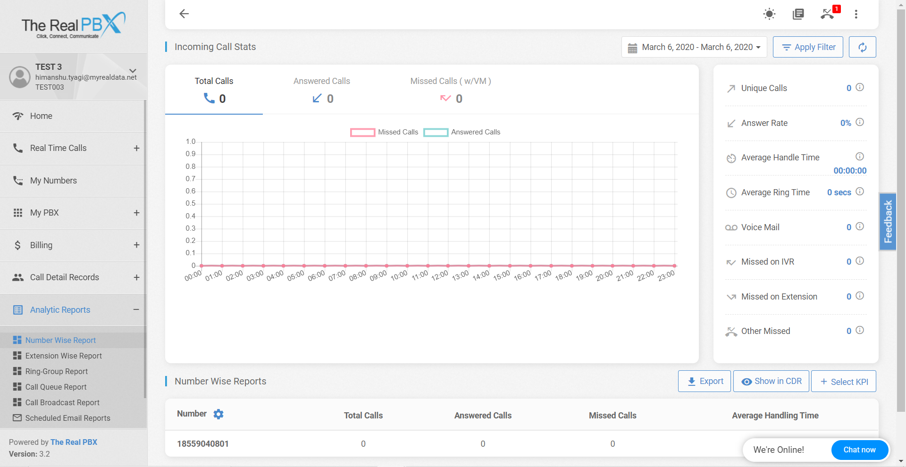This screenshot has width=906, height=467.
Task: Open the three-dot overflow menu
Action: (x=856, y=14)
